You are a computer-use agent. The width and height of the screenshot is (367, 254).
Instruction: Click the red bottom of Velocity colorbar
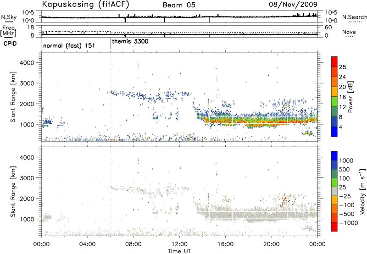[x=334, y=227]
